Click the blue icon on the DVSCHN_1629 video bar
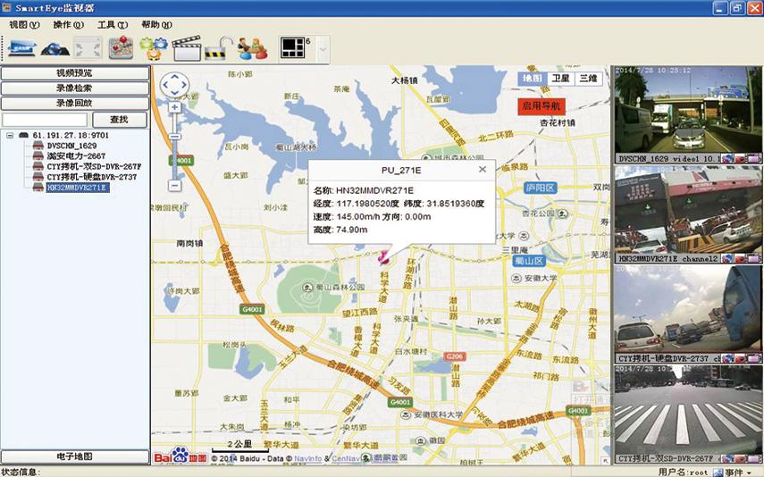Viewport: 764px width, 477px height. coord(728,158)
